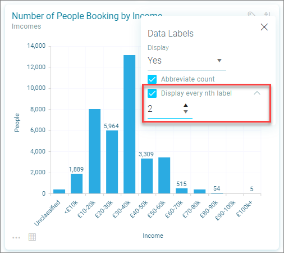
Task: Increase the nth label value with up arrow
Action: click(x=186, y=105)
